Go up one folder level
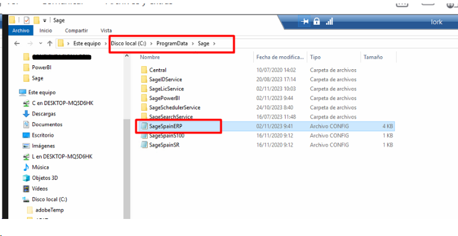 pyautogui.click(x=50, y=43)
